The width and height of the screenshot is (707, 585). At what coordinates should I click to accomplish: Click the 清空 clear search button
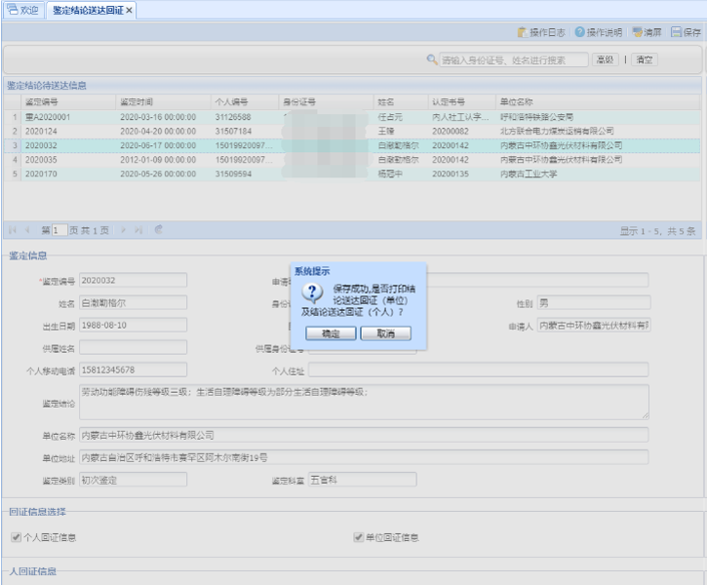point(645,59)
